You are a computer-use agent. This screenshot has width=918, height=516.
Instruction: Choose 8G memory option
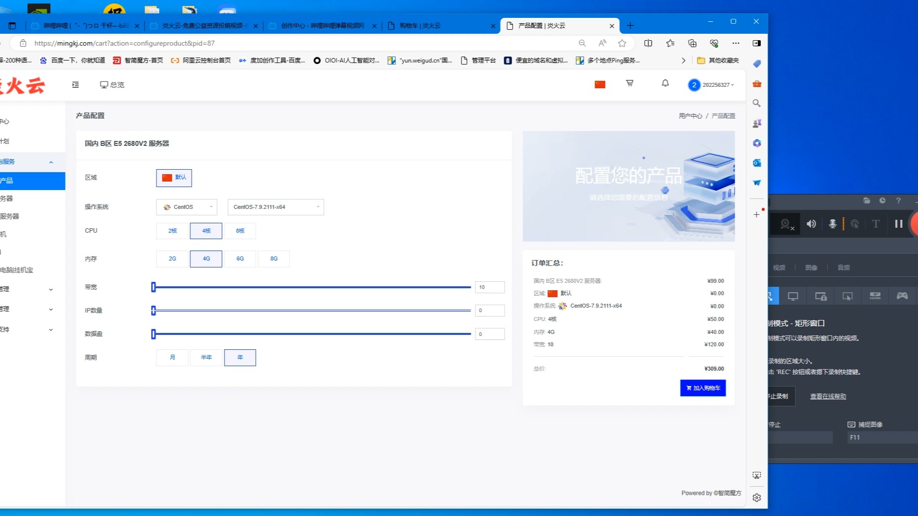tap(274, 258)
